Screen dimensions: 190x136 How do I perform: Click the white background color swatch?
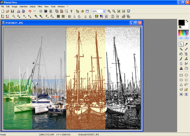tap(187, 26)
